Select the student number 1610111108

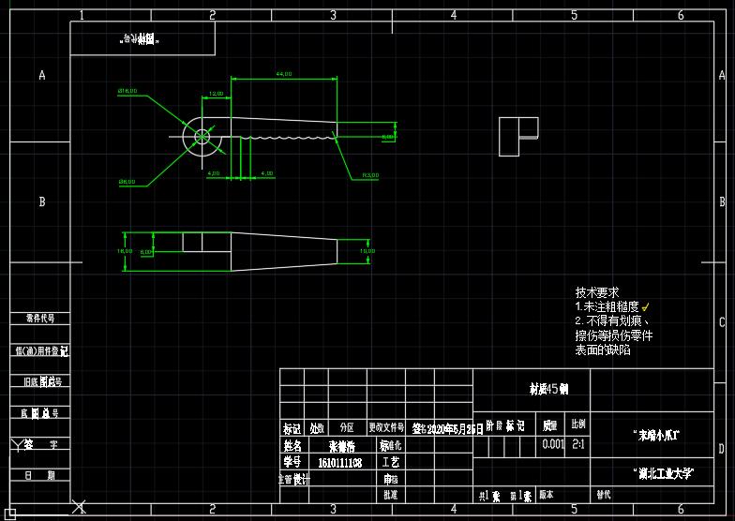click(339, 463)
